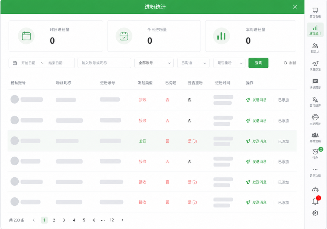Open the 自动翻译 translate icon
Image resolution: width=327 pixels, height=229 pixels.
[315, 99]
